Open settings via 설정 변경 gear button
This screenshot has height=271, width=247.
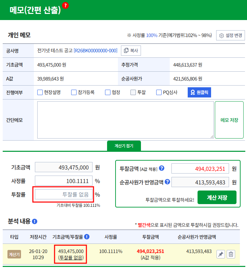(x=230, y=35)
